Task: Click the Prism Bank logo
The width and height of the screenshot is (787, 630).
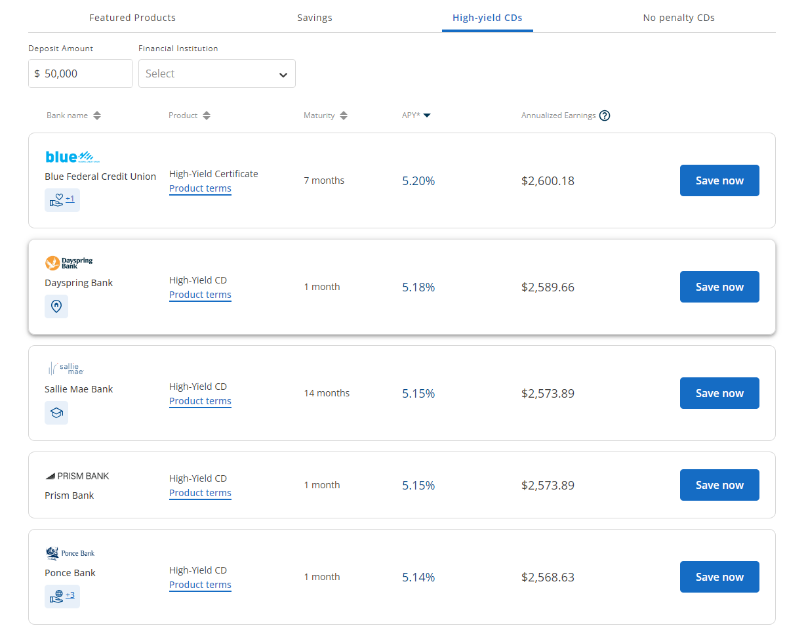Action: [77, 476]
